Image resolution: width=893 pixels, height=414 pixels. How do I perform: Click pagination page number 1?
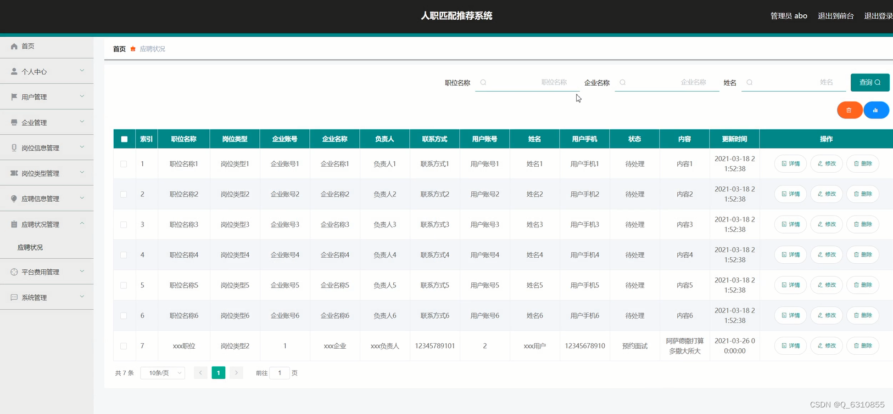(x=219, y=373)
